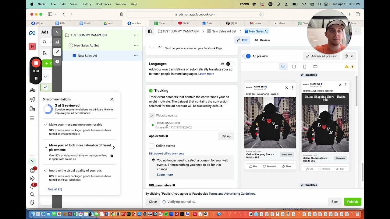Click Terms and Advertising Guidelines link
Viewport: 390px width, 219px height.
232,194
